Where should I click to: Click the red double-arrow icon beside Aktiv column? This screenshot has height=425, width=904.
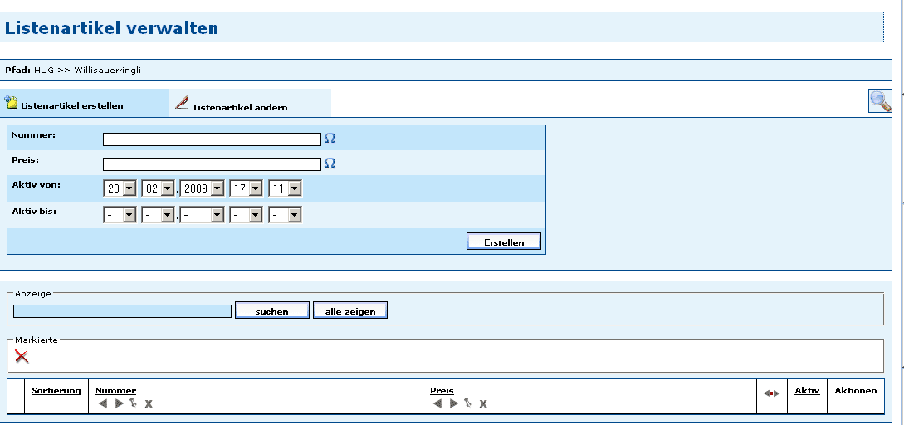[772, 393]
